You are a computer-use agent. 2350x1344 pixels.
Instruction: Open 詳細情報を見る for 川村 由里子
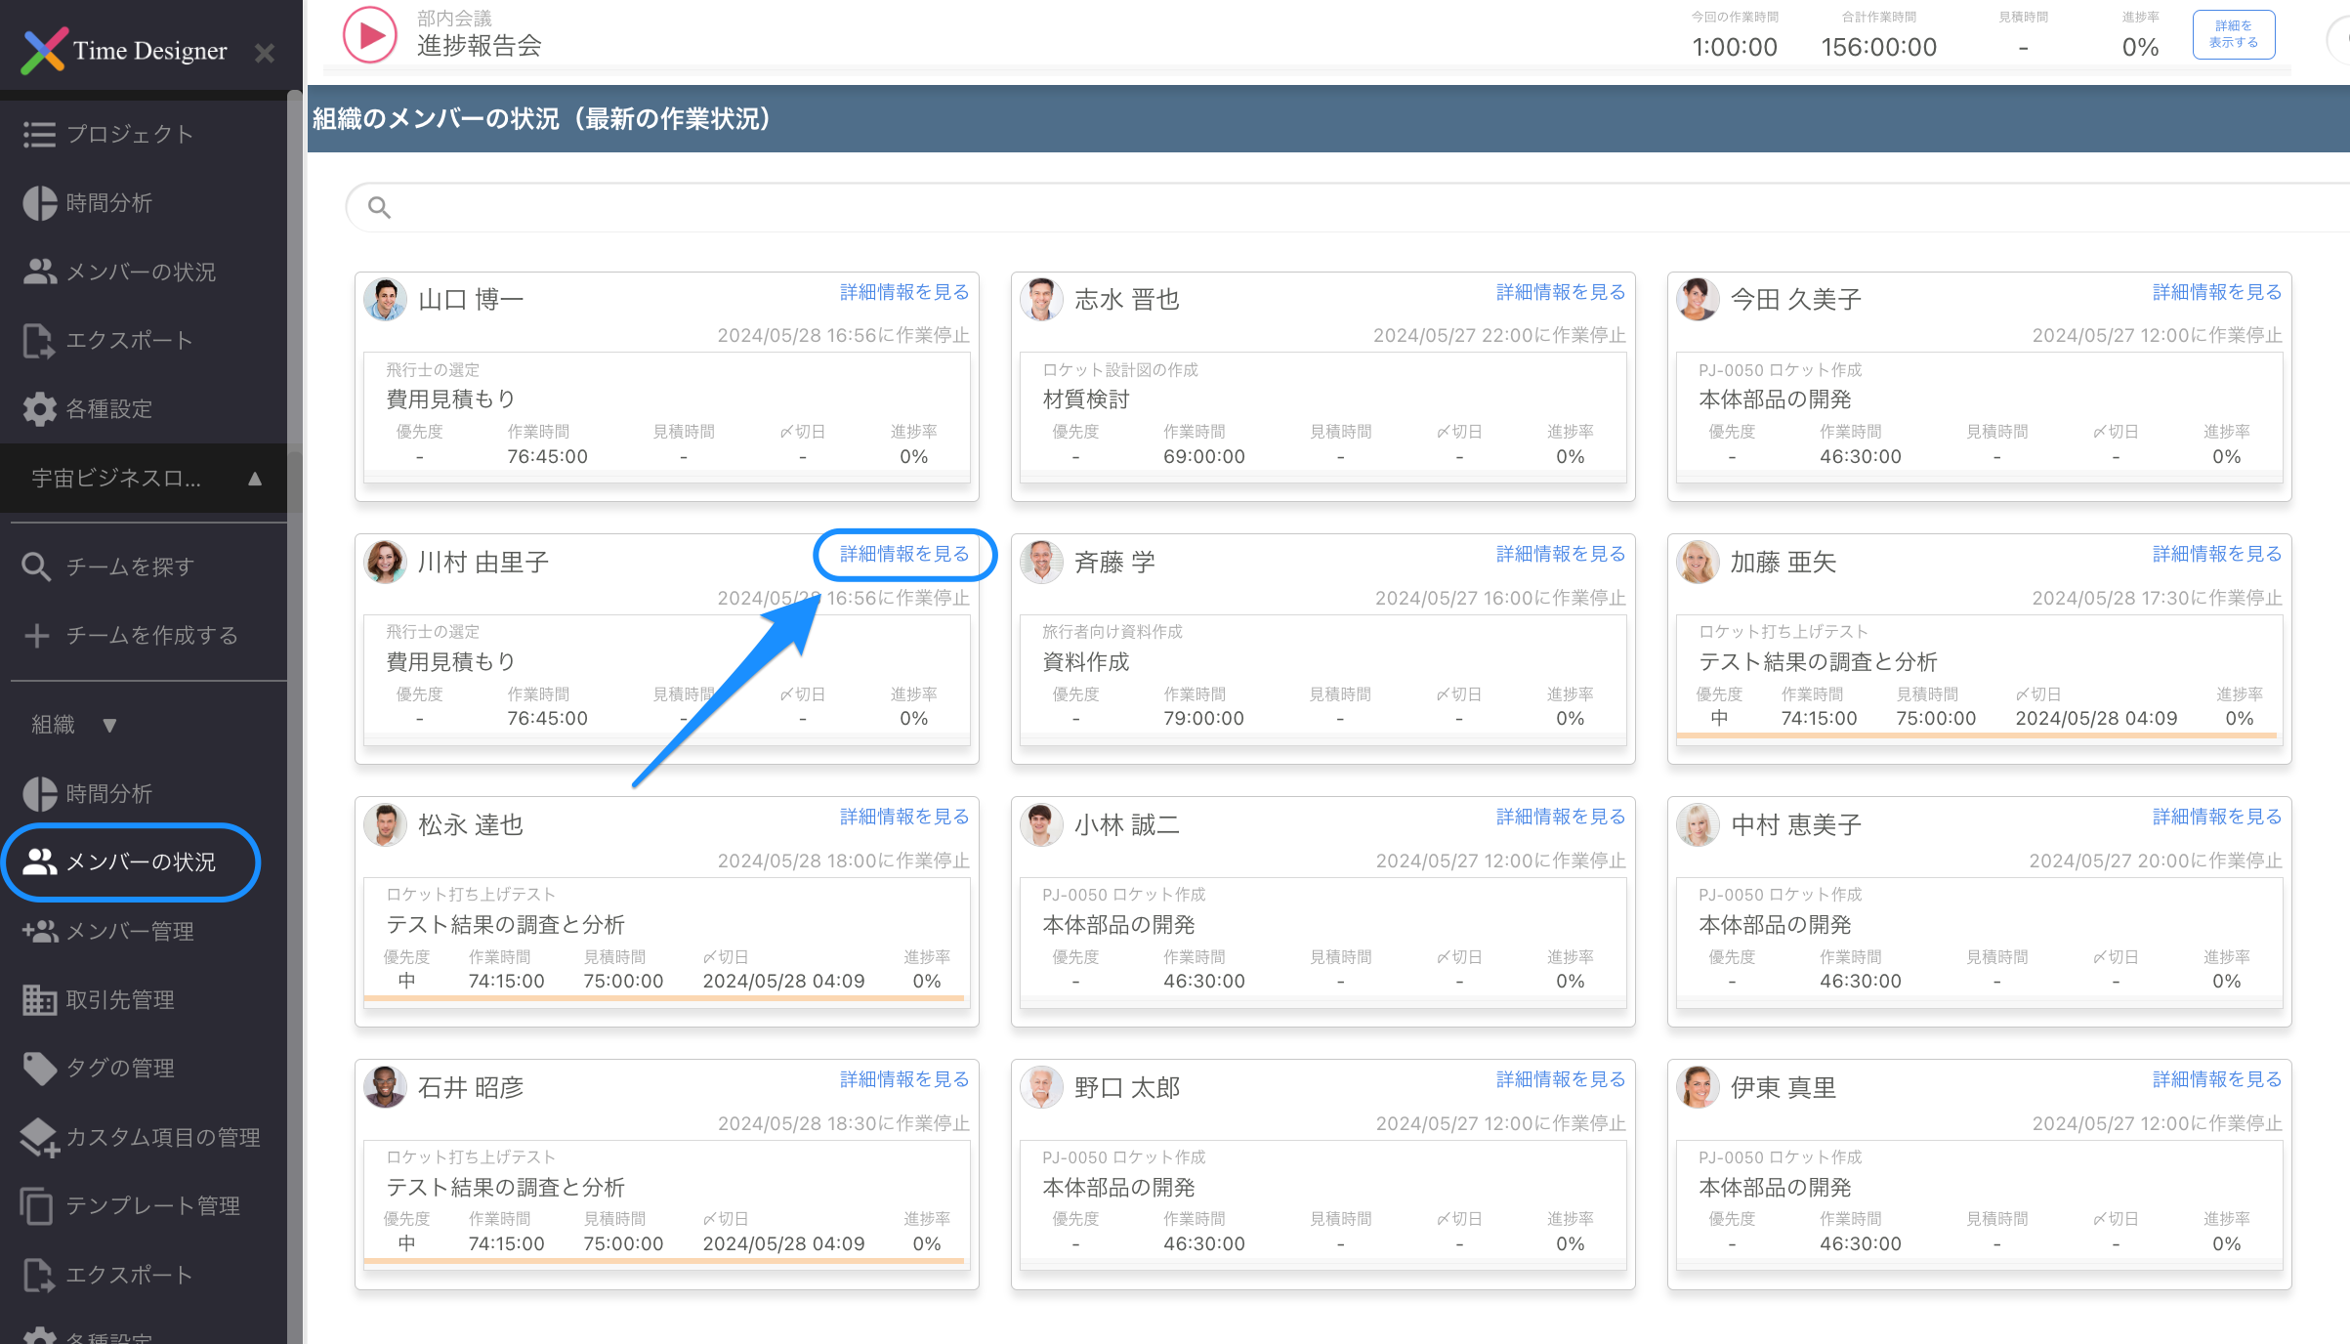point(903,555)
